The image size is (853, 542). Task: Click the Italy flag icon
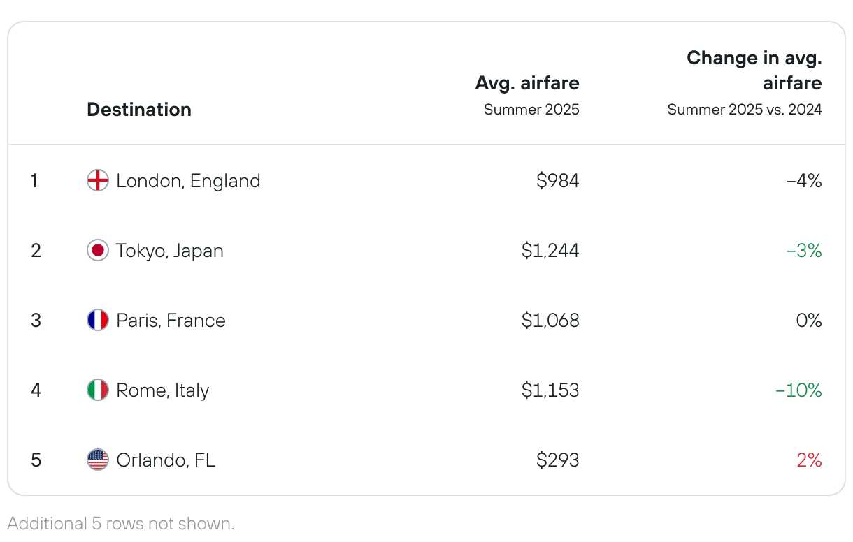coord(98,390)
